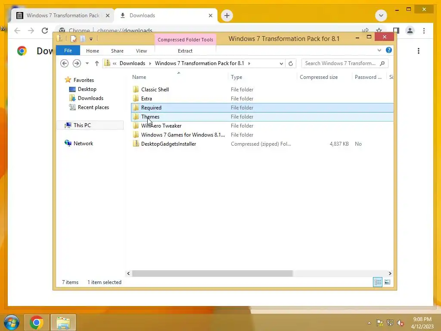This screenshot has height=331, width=441.
Task: Expand the Explorer ribbon chevron
Action: pyautogui.click(x=379, y=50)
